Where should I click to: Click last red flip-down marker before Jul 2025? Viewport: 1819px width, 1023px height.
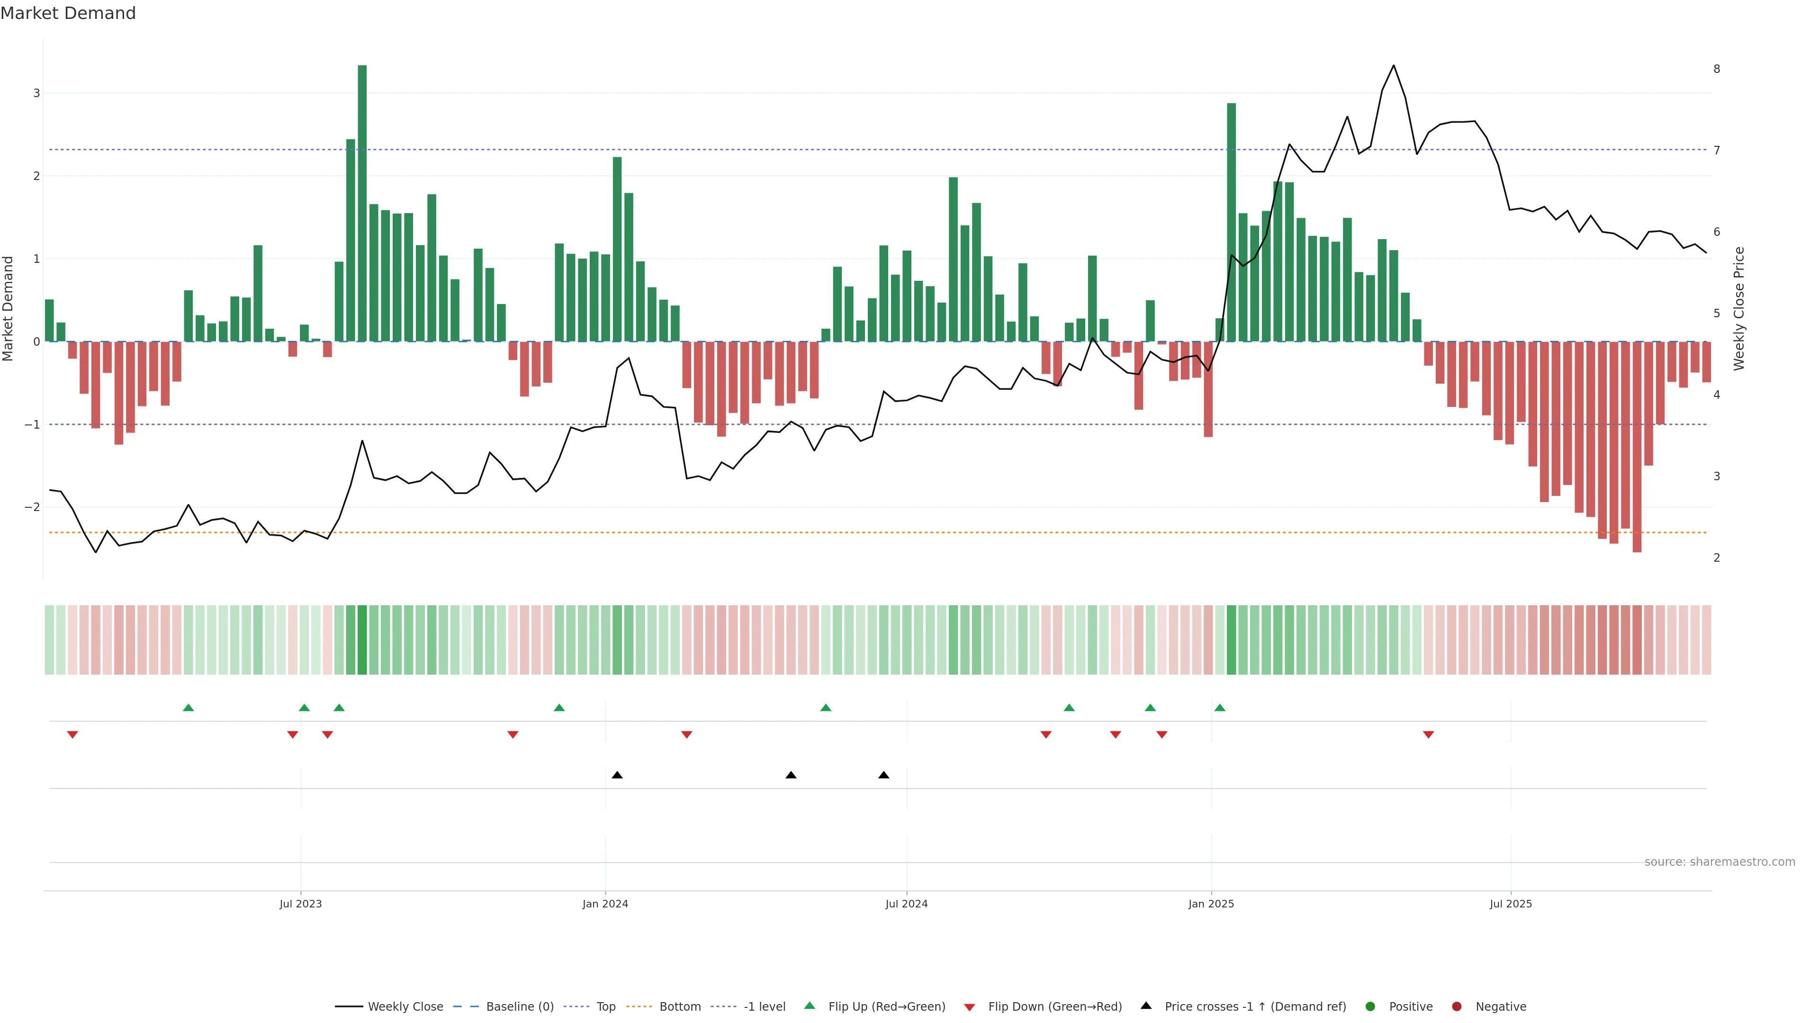point(1429,735)
